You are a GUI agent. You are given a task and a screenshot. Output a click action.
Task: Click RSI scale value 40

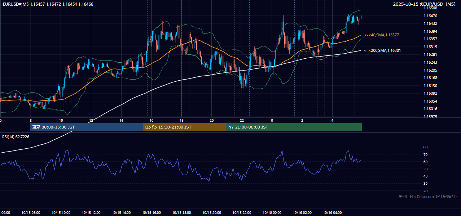(425, 176)
